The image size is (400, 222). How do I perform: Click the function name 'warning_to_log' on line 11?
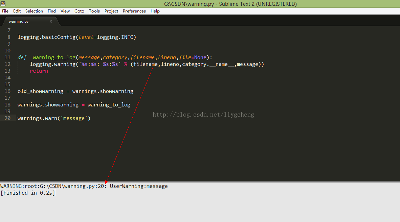click(x=54, y=57)
